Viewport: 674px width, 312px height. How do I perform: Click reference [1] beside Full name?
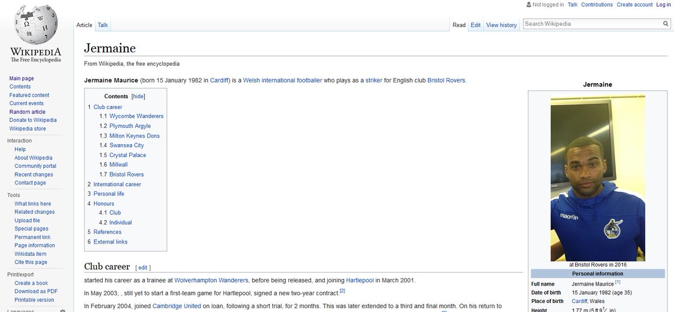click(618, 282)
